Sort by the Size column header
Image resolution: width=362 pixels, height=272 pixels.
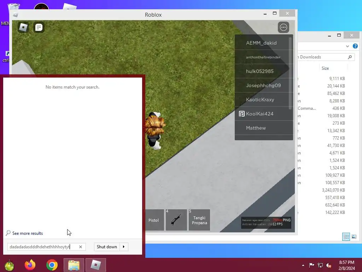click(325, 68)
